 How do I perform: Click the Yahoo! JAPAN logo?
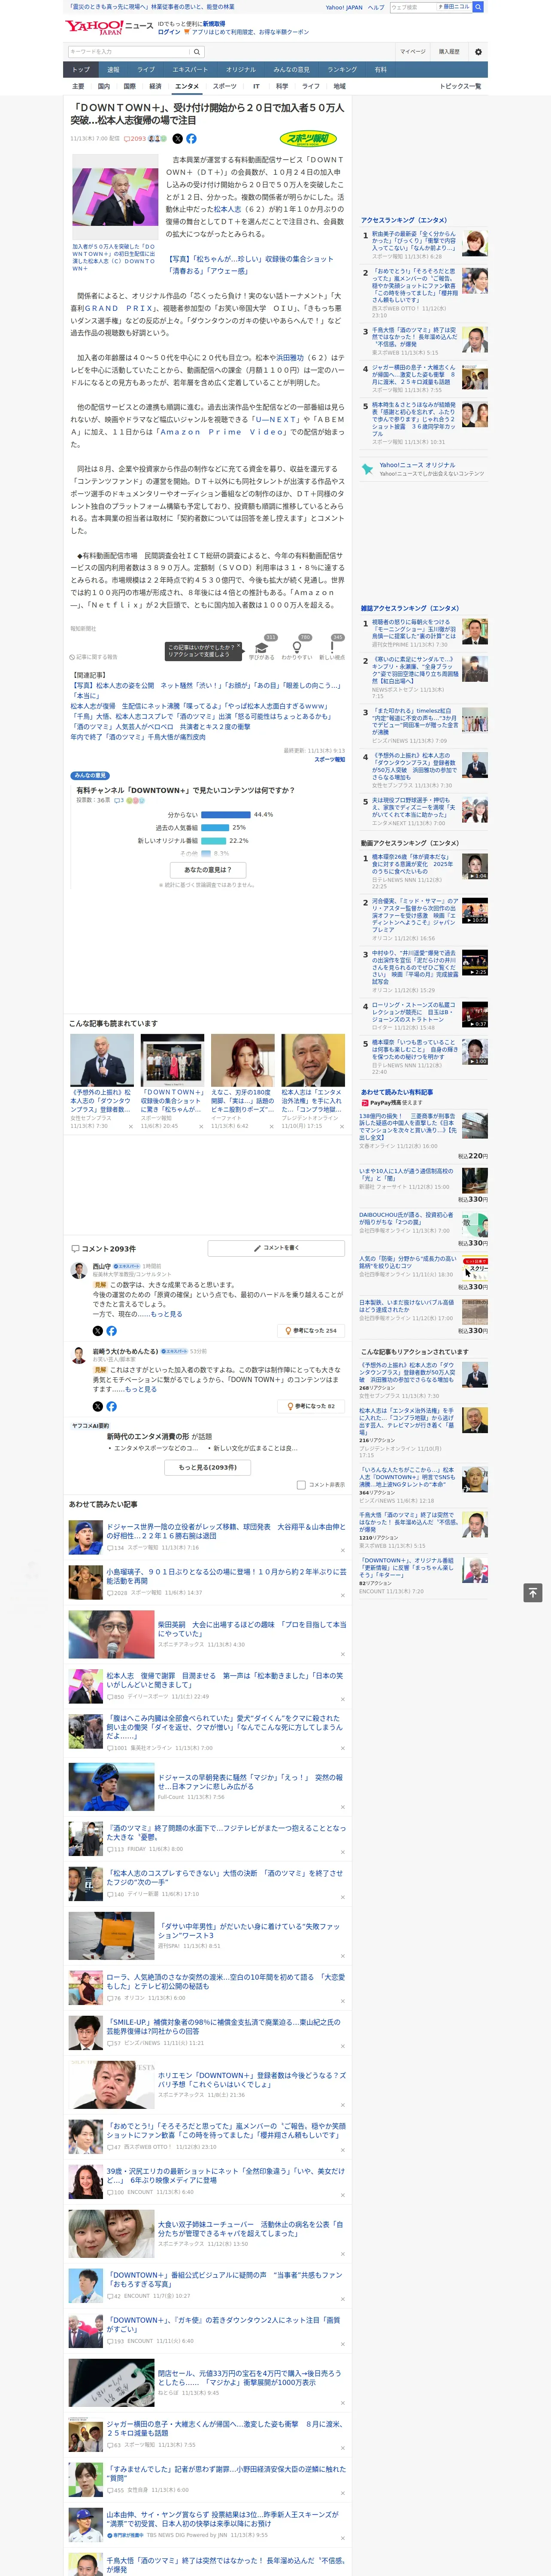pos(95,27)
